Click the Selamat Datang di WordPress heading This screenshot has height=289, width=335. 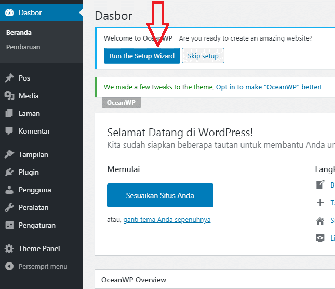tap(180, 133)
